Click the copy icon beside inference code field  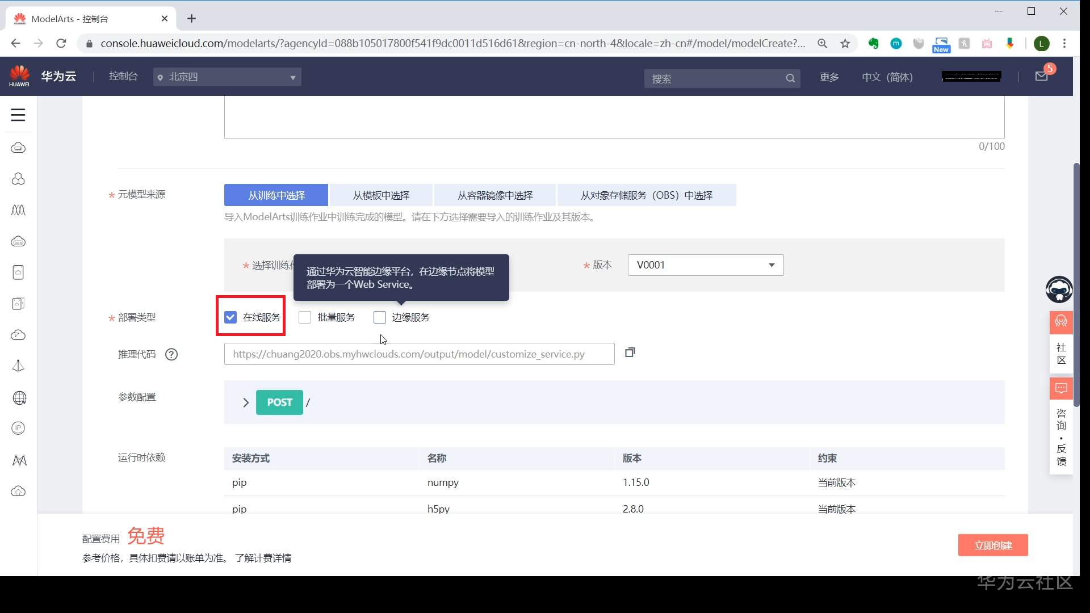pos(630,352)
